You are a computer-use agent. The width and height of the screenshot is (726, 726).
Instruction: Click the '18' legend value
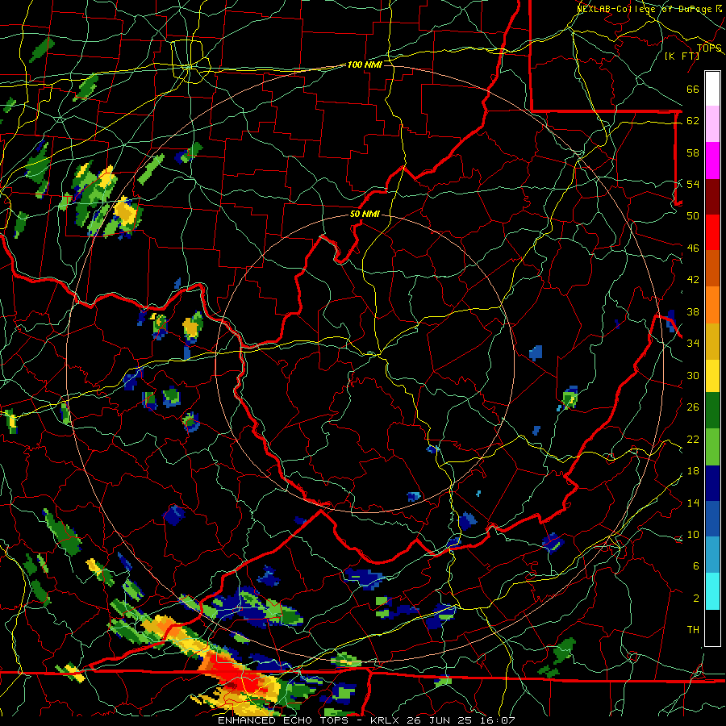693,471
